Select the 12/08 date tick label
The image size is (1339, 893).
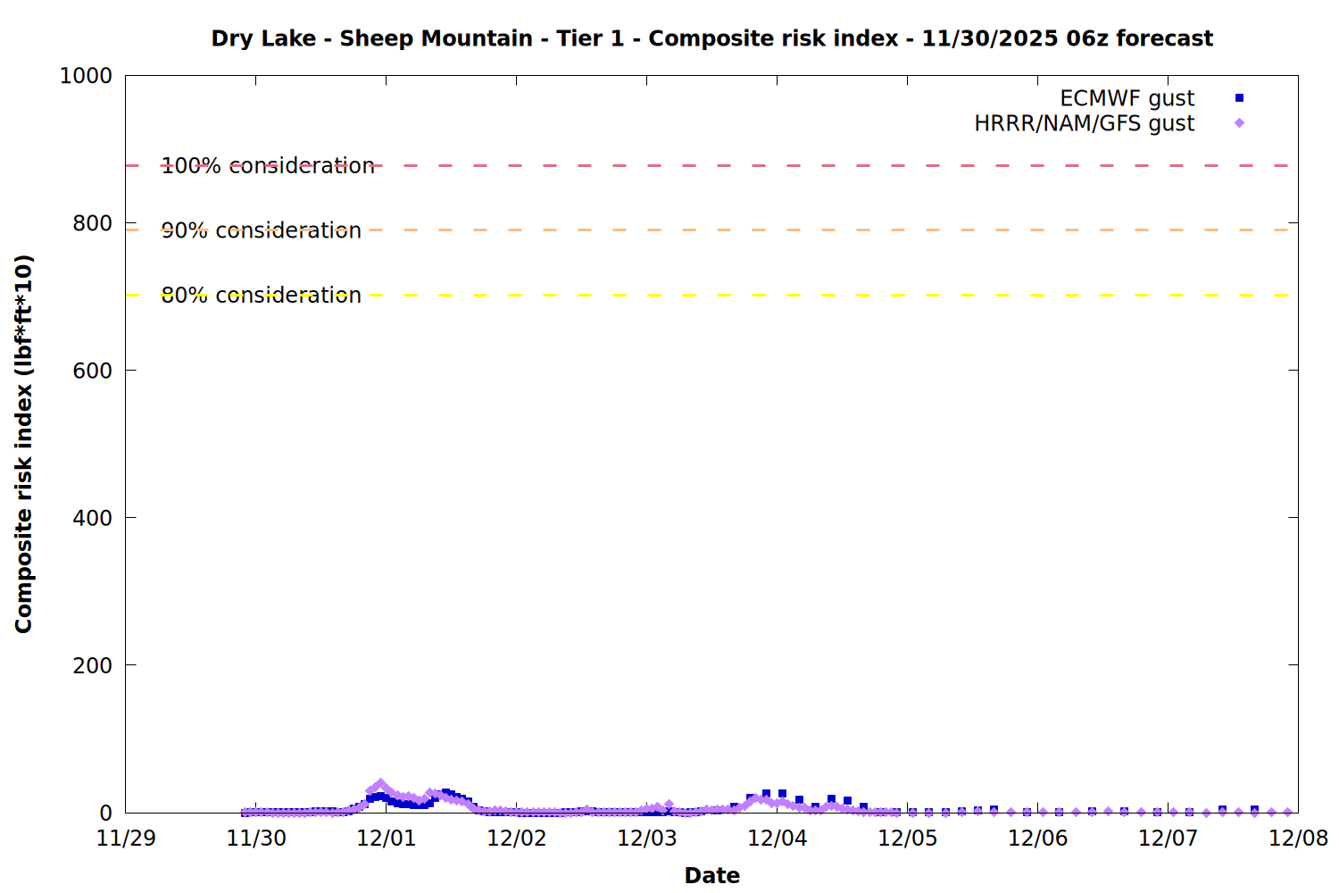1298,839
